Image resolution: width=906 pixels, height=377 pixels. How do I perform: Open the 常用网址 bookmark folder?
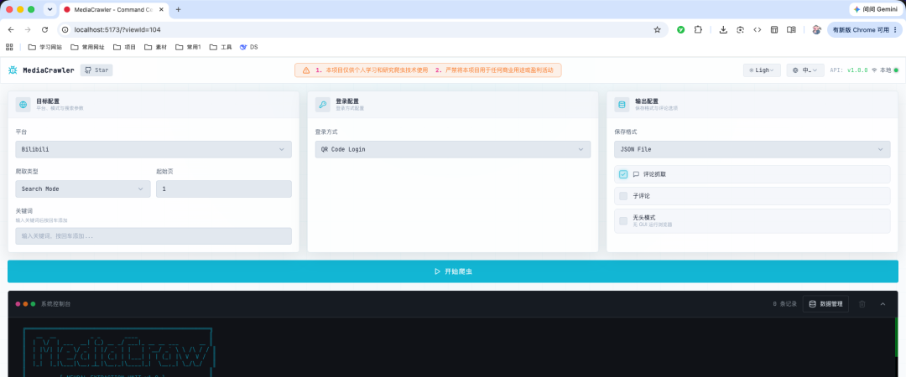[87, 47]
